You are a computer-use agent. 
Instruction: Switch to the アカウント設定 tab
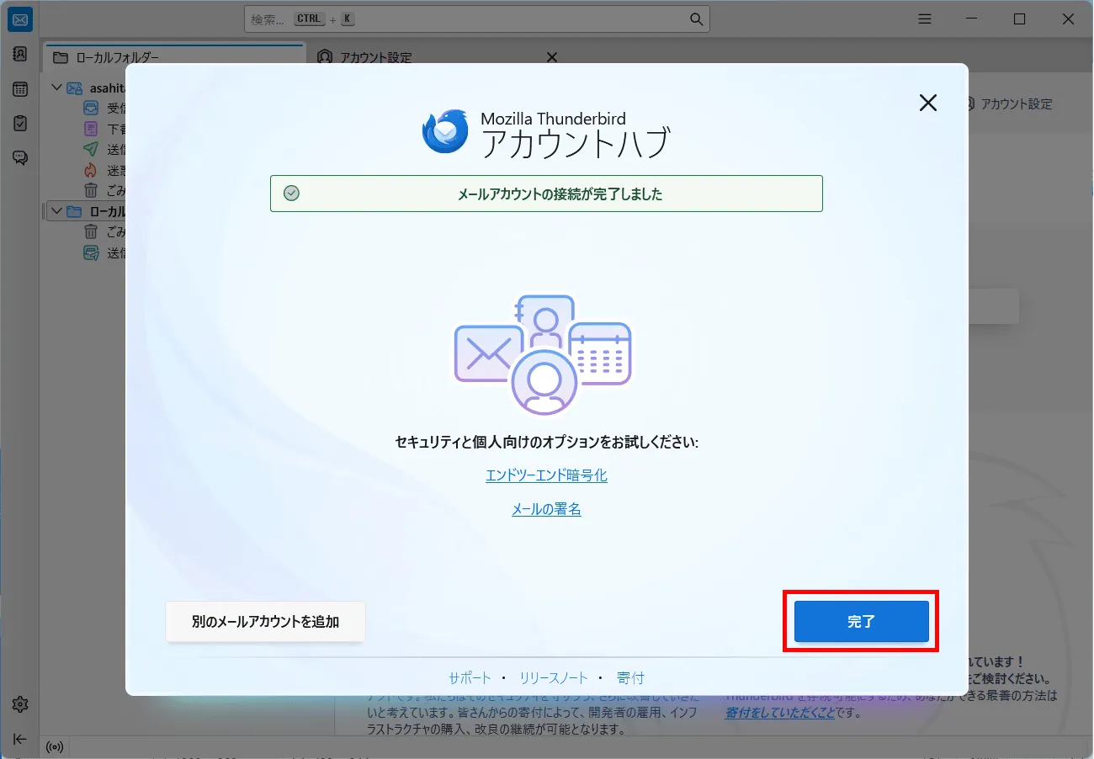(x=374, y=56)
